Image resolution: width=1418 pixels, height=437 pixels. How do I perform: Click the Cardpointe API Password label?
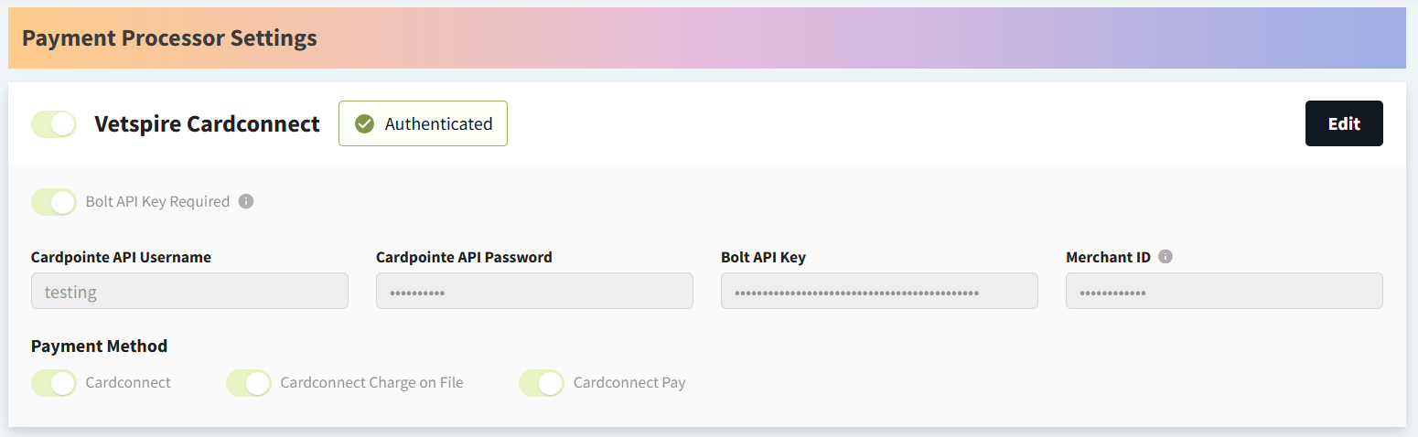pyautogui.click(x=464, y=257)
